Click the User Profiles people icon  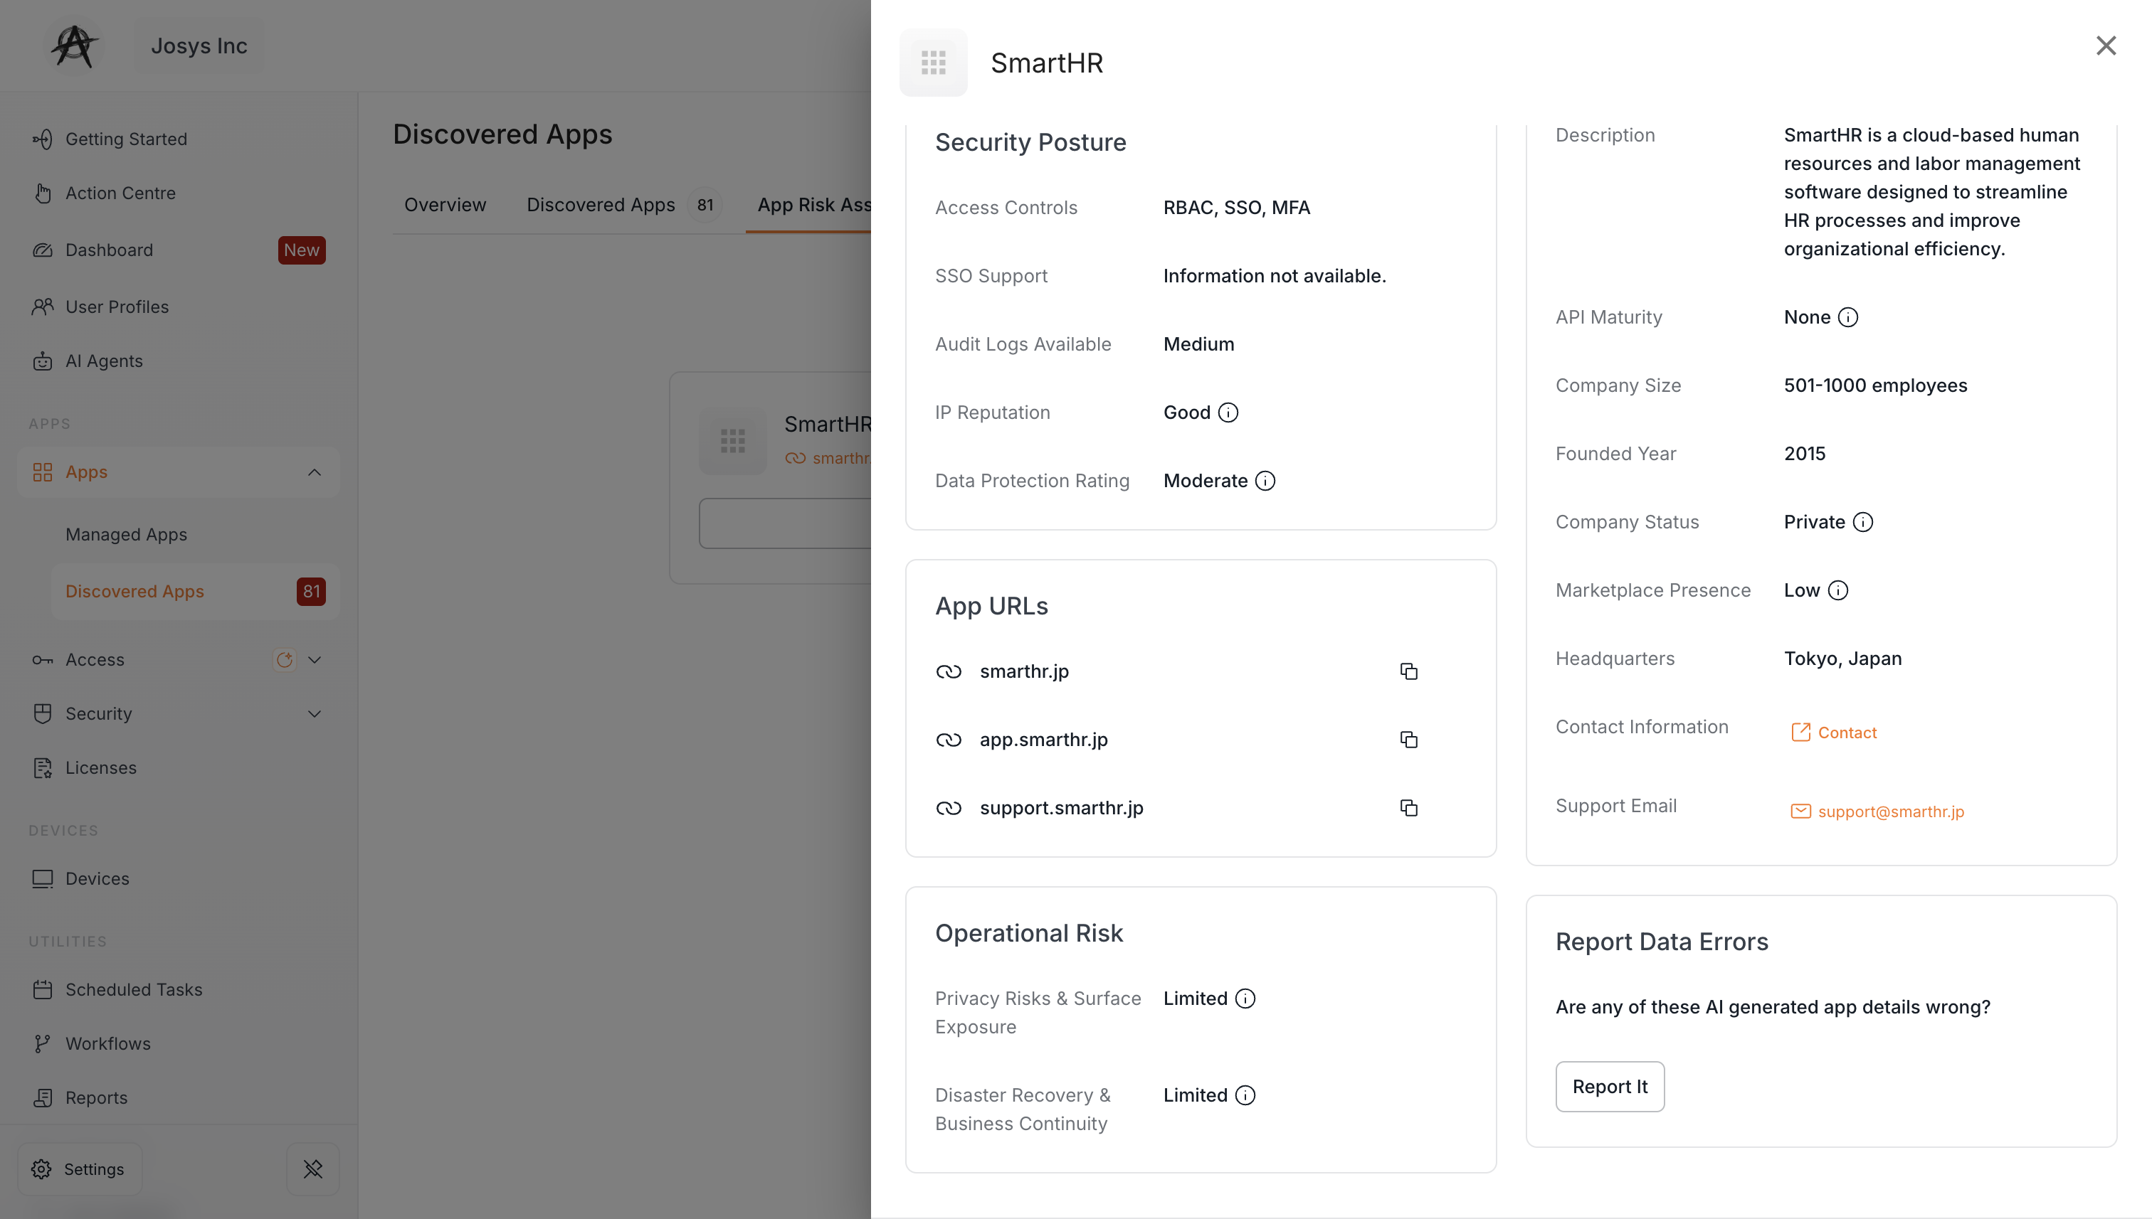click(43, 307)
